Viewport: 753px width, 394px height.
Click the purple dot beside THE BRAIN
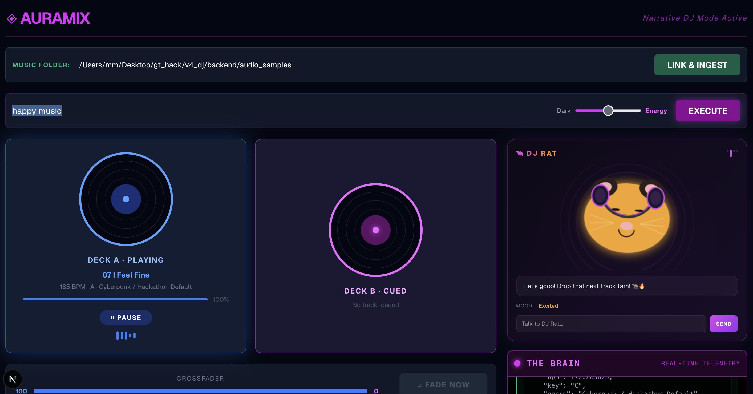coord(517,363)
